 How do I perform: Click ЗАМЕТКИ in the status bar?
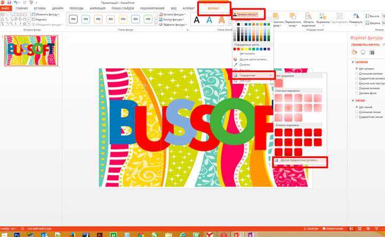[311, 228]
